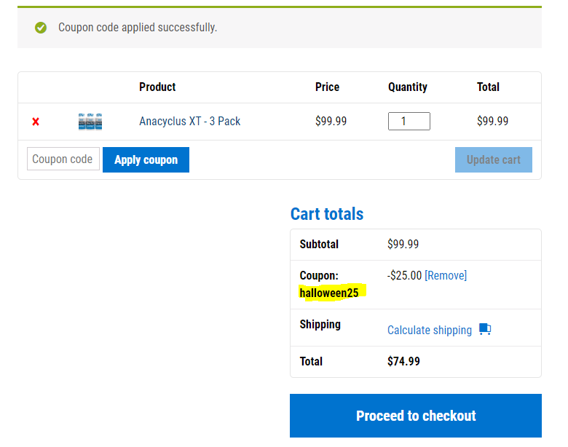Click the Apply coupon button
568x447 pixels.
[146, 159]
